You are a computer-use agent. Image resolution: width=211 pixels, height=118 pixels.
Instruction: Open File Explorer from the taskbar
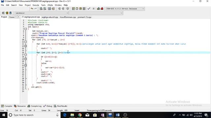pyautogui.click(x=72, y=115)
